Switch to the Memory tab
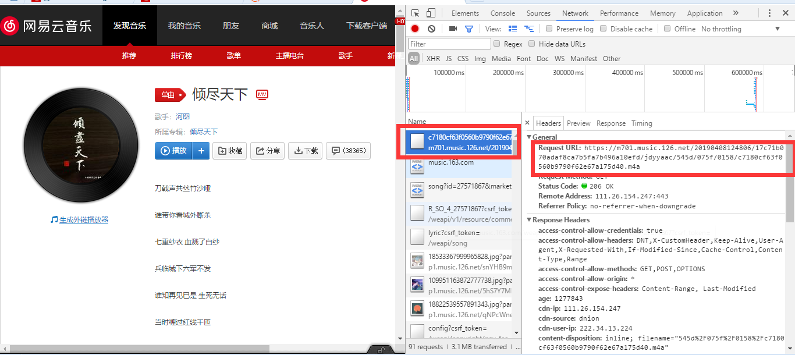The image size is (795, 355). click(663, 13)
